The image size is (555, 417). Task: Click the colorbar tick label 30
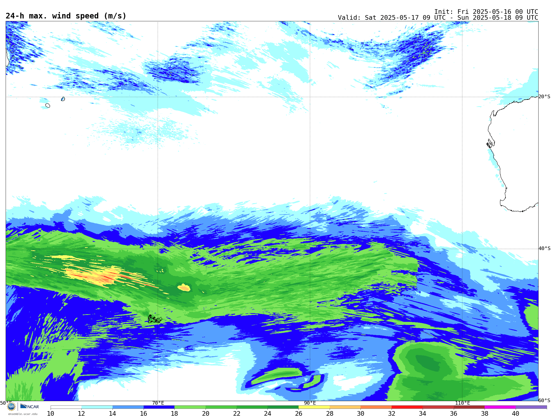pos(360,413)
